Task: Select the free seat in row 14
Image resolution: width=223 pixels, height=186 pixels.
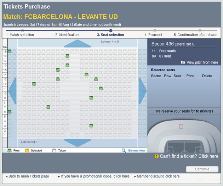Action: coord(86,74)
